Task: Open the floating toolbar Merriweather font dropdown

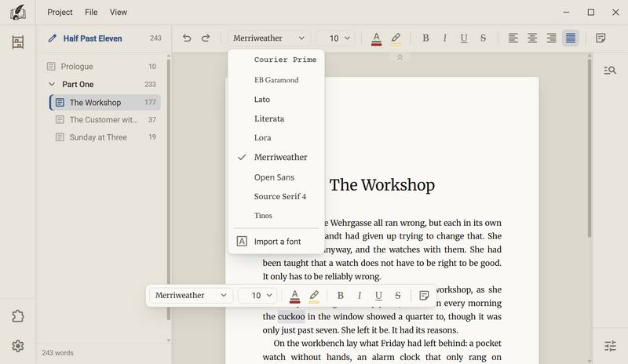Action: click(191, 296)
